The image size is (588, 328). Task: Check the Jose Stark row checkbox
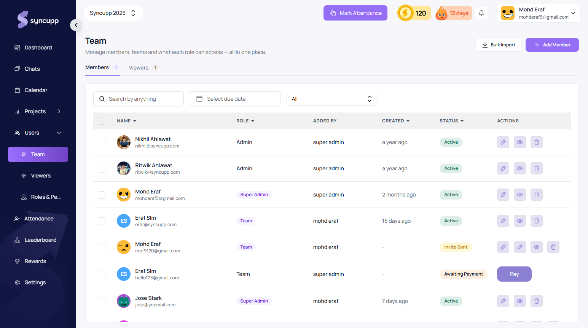[102, 301]
